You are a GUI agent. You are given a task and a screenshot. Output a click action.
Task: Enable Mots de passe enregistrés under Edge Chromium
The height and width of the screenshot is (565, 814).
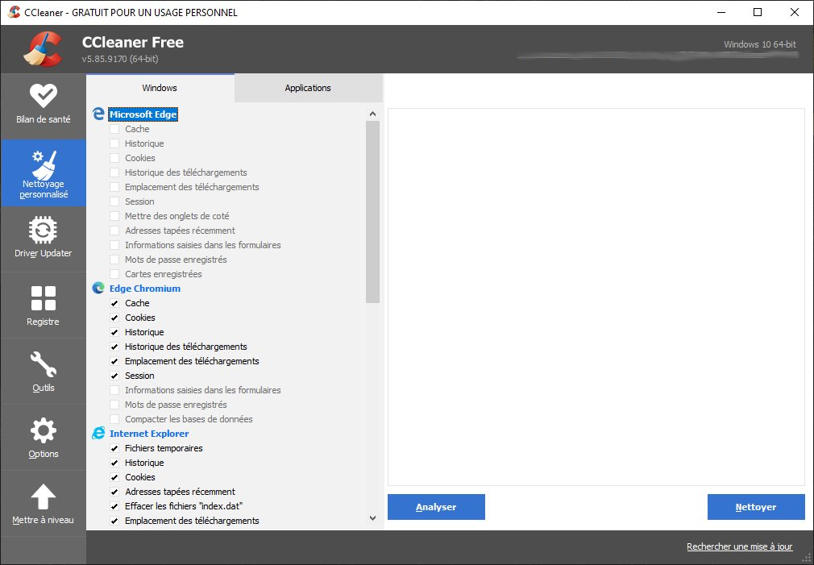point(114,405)
